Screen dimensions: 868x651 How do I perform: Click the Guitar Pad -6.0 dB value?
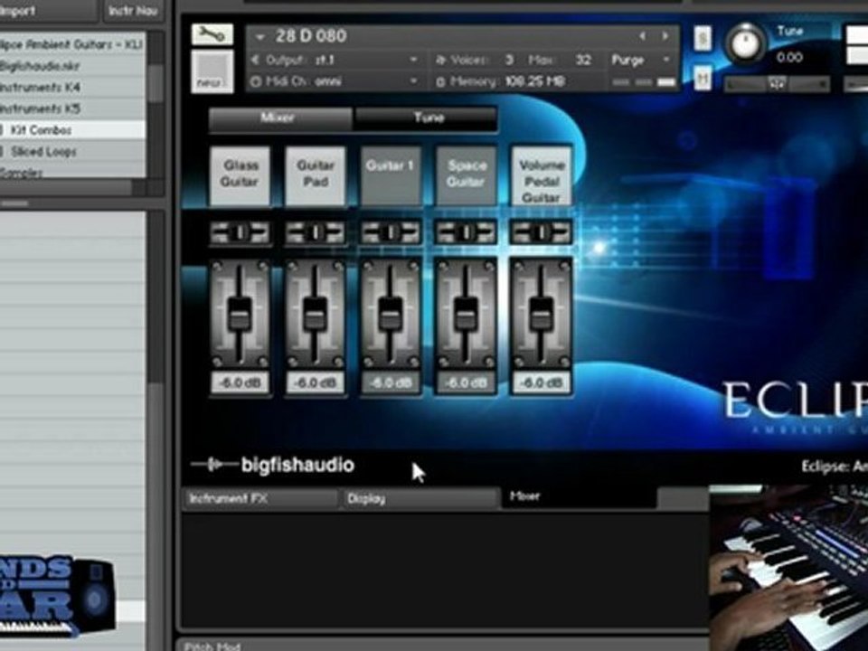click(316, 383)
